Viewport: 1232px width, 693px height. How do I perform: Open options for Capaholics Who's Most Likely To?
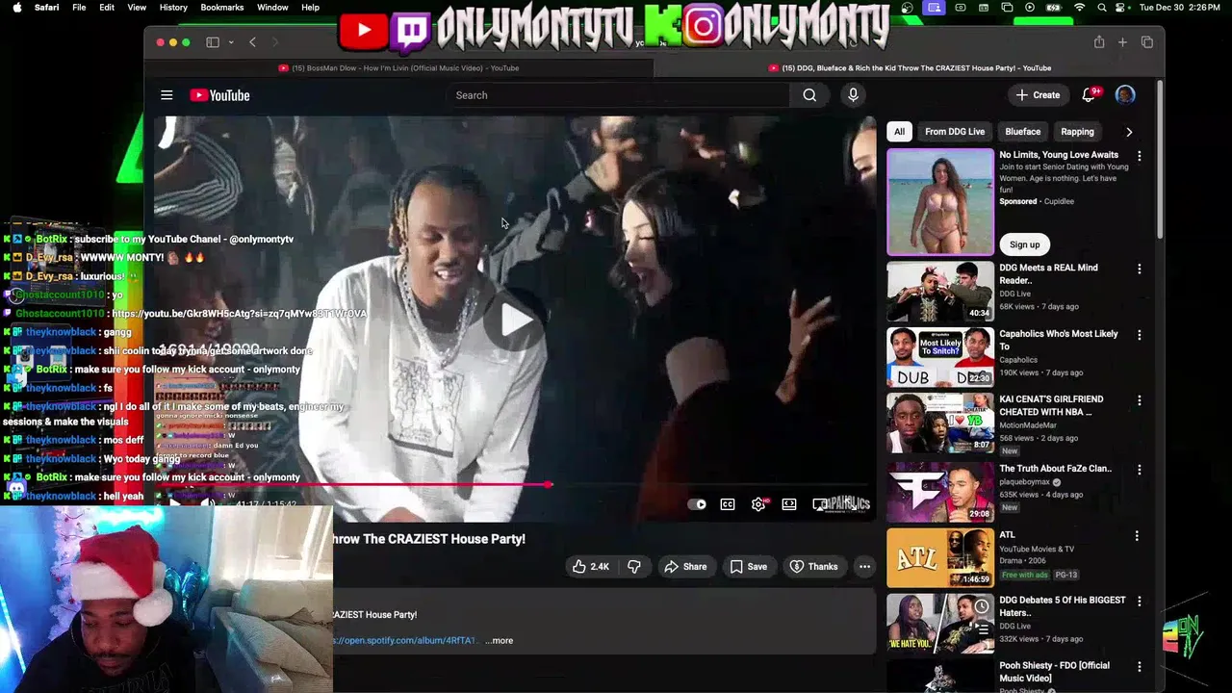click(1139, 335)
